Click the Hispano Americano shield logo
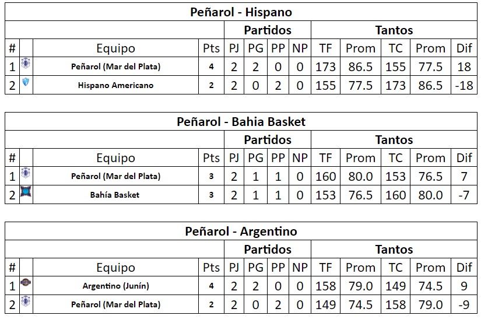 click(26, 82)
